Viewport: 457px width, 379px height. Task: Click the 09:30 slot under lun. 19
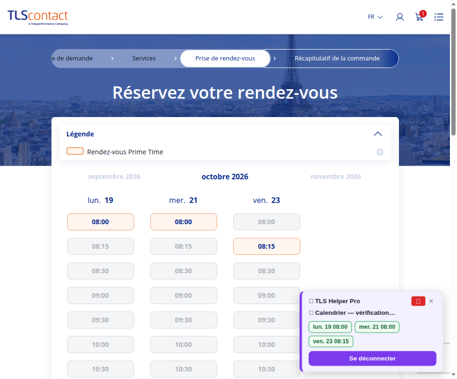(101, 320)
